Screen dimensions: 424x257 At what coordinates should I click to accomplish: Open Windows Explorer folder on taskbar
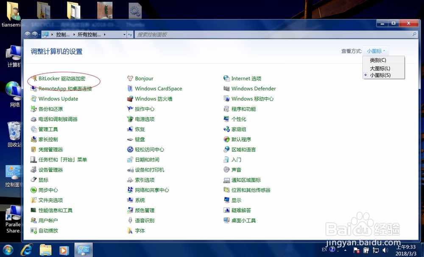click(45, 250)
